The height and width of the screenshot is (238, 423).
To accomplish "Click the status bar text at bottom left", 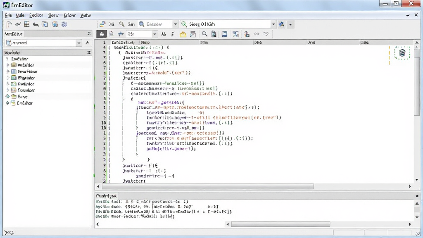I will [9, 232].
